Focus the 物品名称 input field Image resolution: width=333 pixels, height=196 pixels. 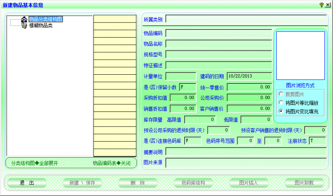[218, 44]
